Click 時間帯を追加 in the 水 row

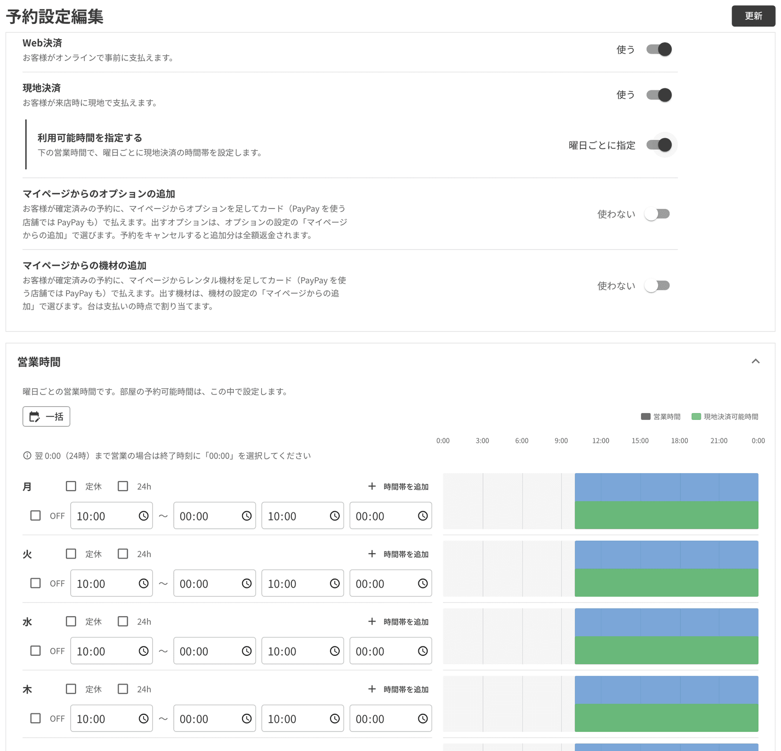pos(398,622)
